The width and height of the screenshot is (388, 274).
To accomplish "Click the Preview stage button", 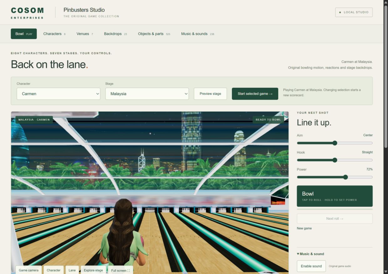I will (210, 94).
